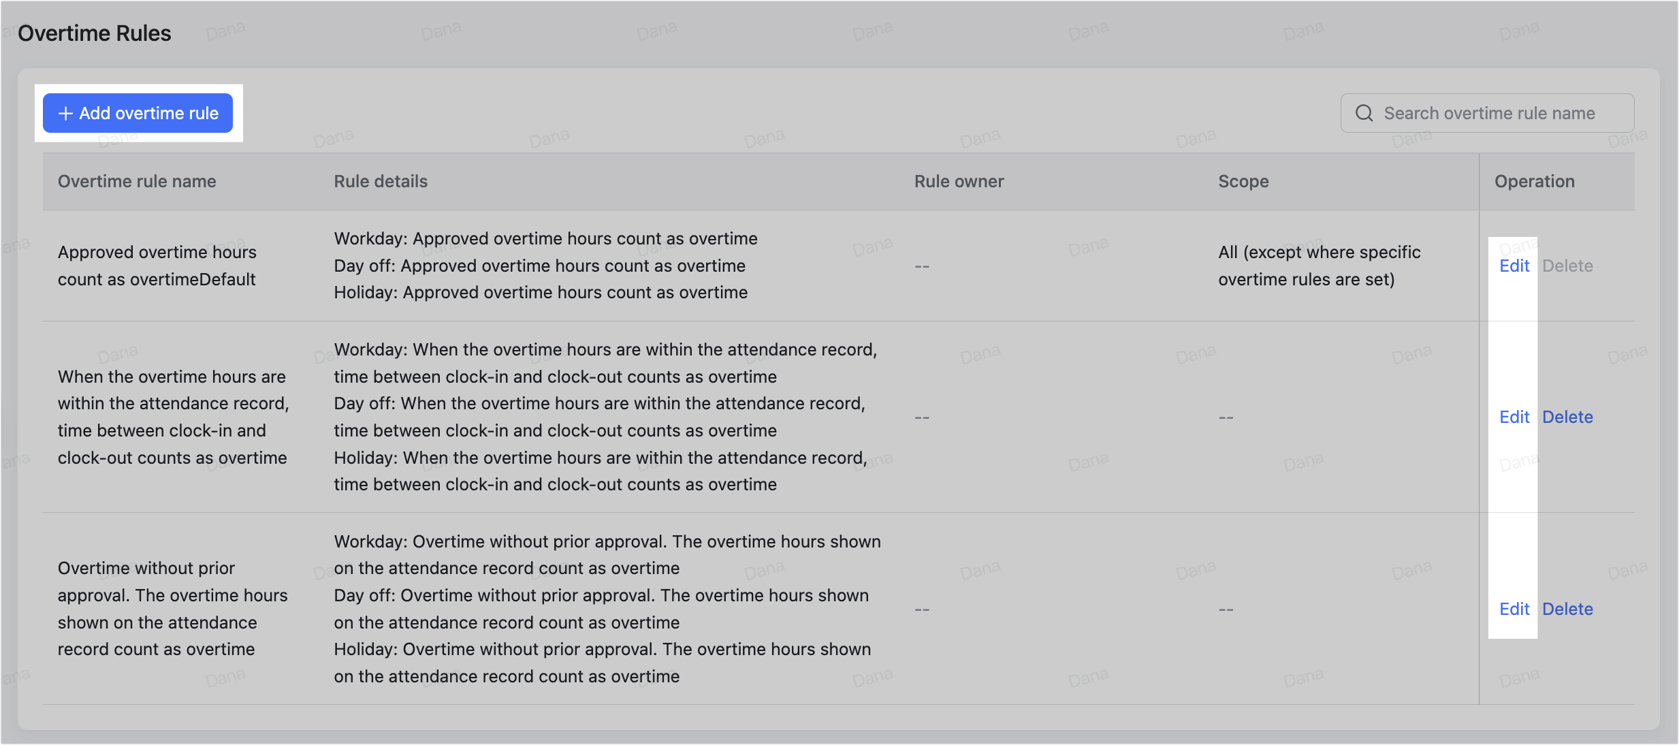Screen dimensions: 1679x745
Task: Edit the Approved overtime hours count rule
Action: click(x=1514, y=266)
